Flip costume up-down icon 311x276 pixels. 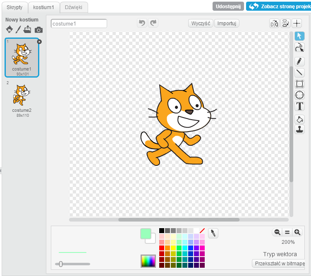tap(285, 24)
